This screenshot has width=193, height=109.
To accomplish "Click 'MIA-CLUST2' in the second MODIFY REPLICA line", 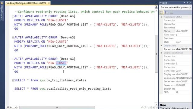I will point(58,42).
